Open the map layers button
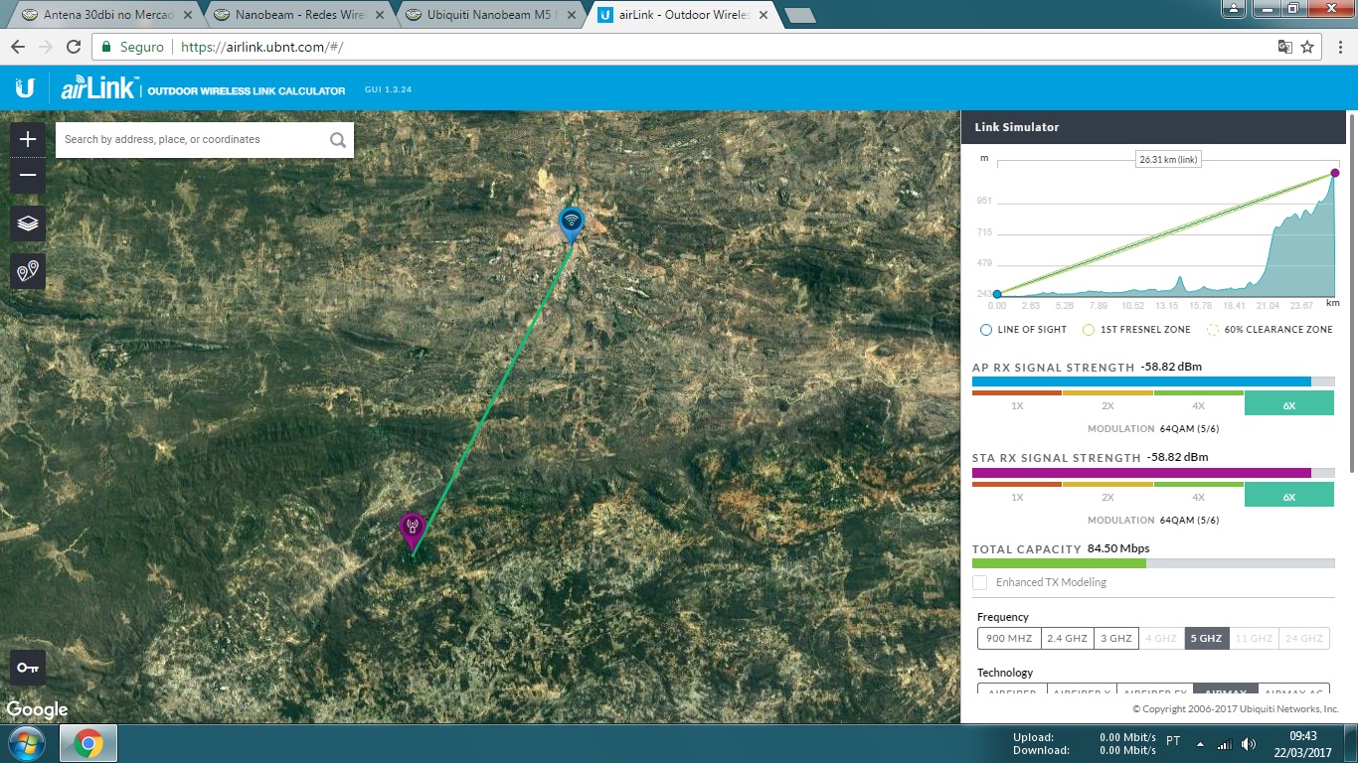 pyautogui.click(x=28, y=224)
